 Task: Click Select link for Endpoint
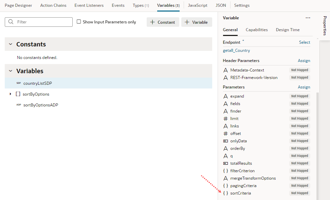[x=305, y=42]
